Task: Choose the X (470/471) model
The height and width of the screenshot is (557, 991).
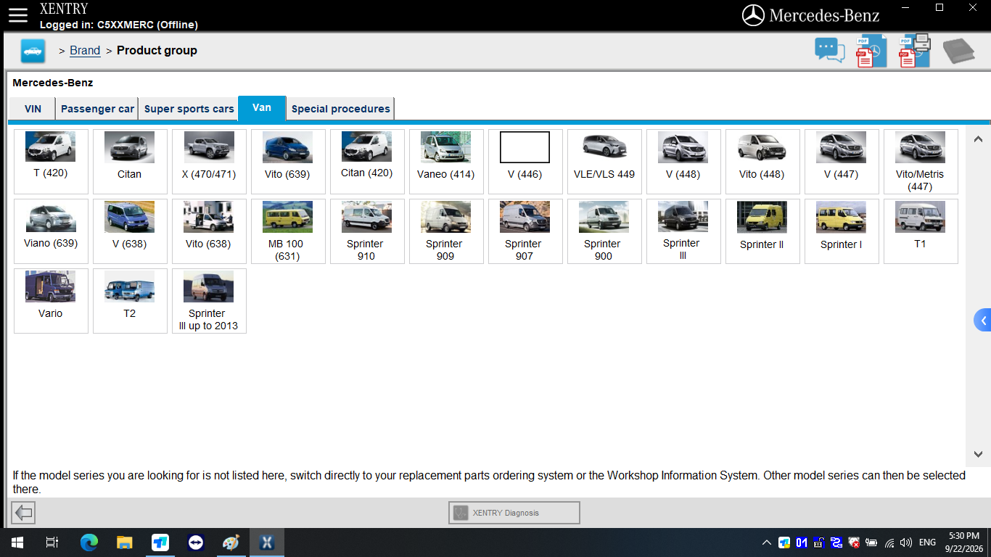Action: pyautogui.click(x=209, y=162)
